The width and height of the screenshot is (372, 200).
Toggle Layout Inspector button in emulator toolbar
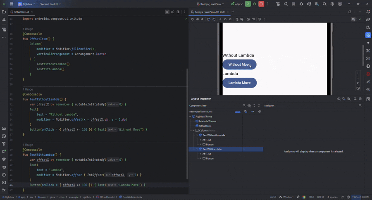pyautogui.click(x=353, y=19)
